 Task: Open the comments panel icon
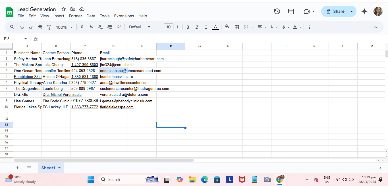[x=291, y=11]
